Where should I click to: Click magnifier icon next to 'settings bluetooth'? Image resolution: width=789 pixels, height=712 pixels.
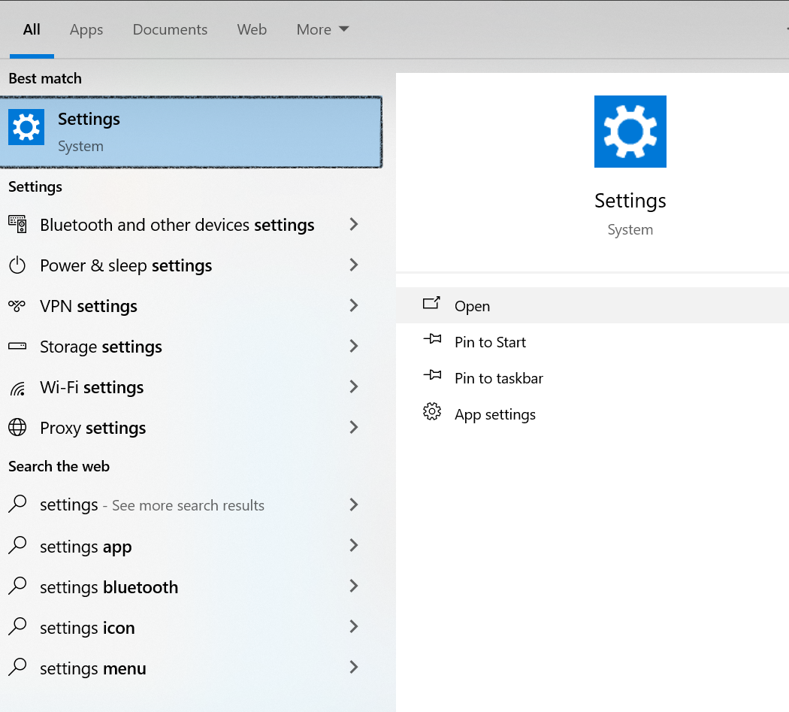click(17, 586)
